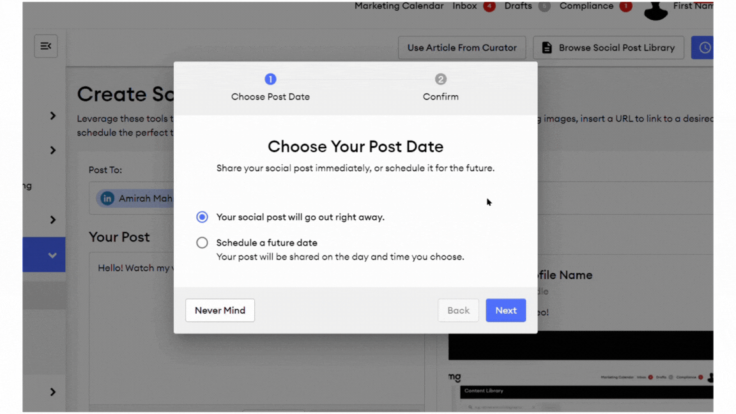Click the red Inbox notification badge
Viewport: 736px width, 414px height.
point(489,6)
